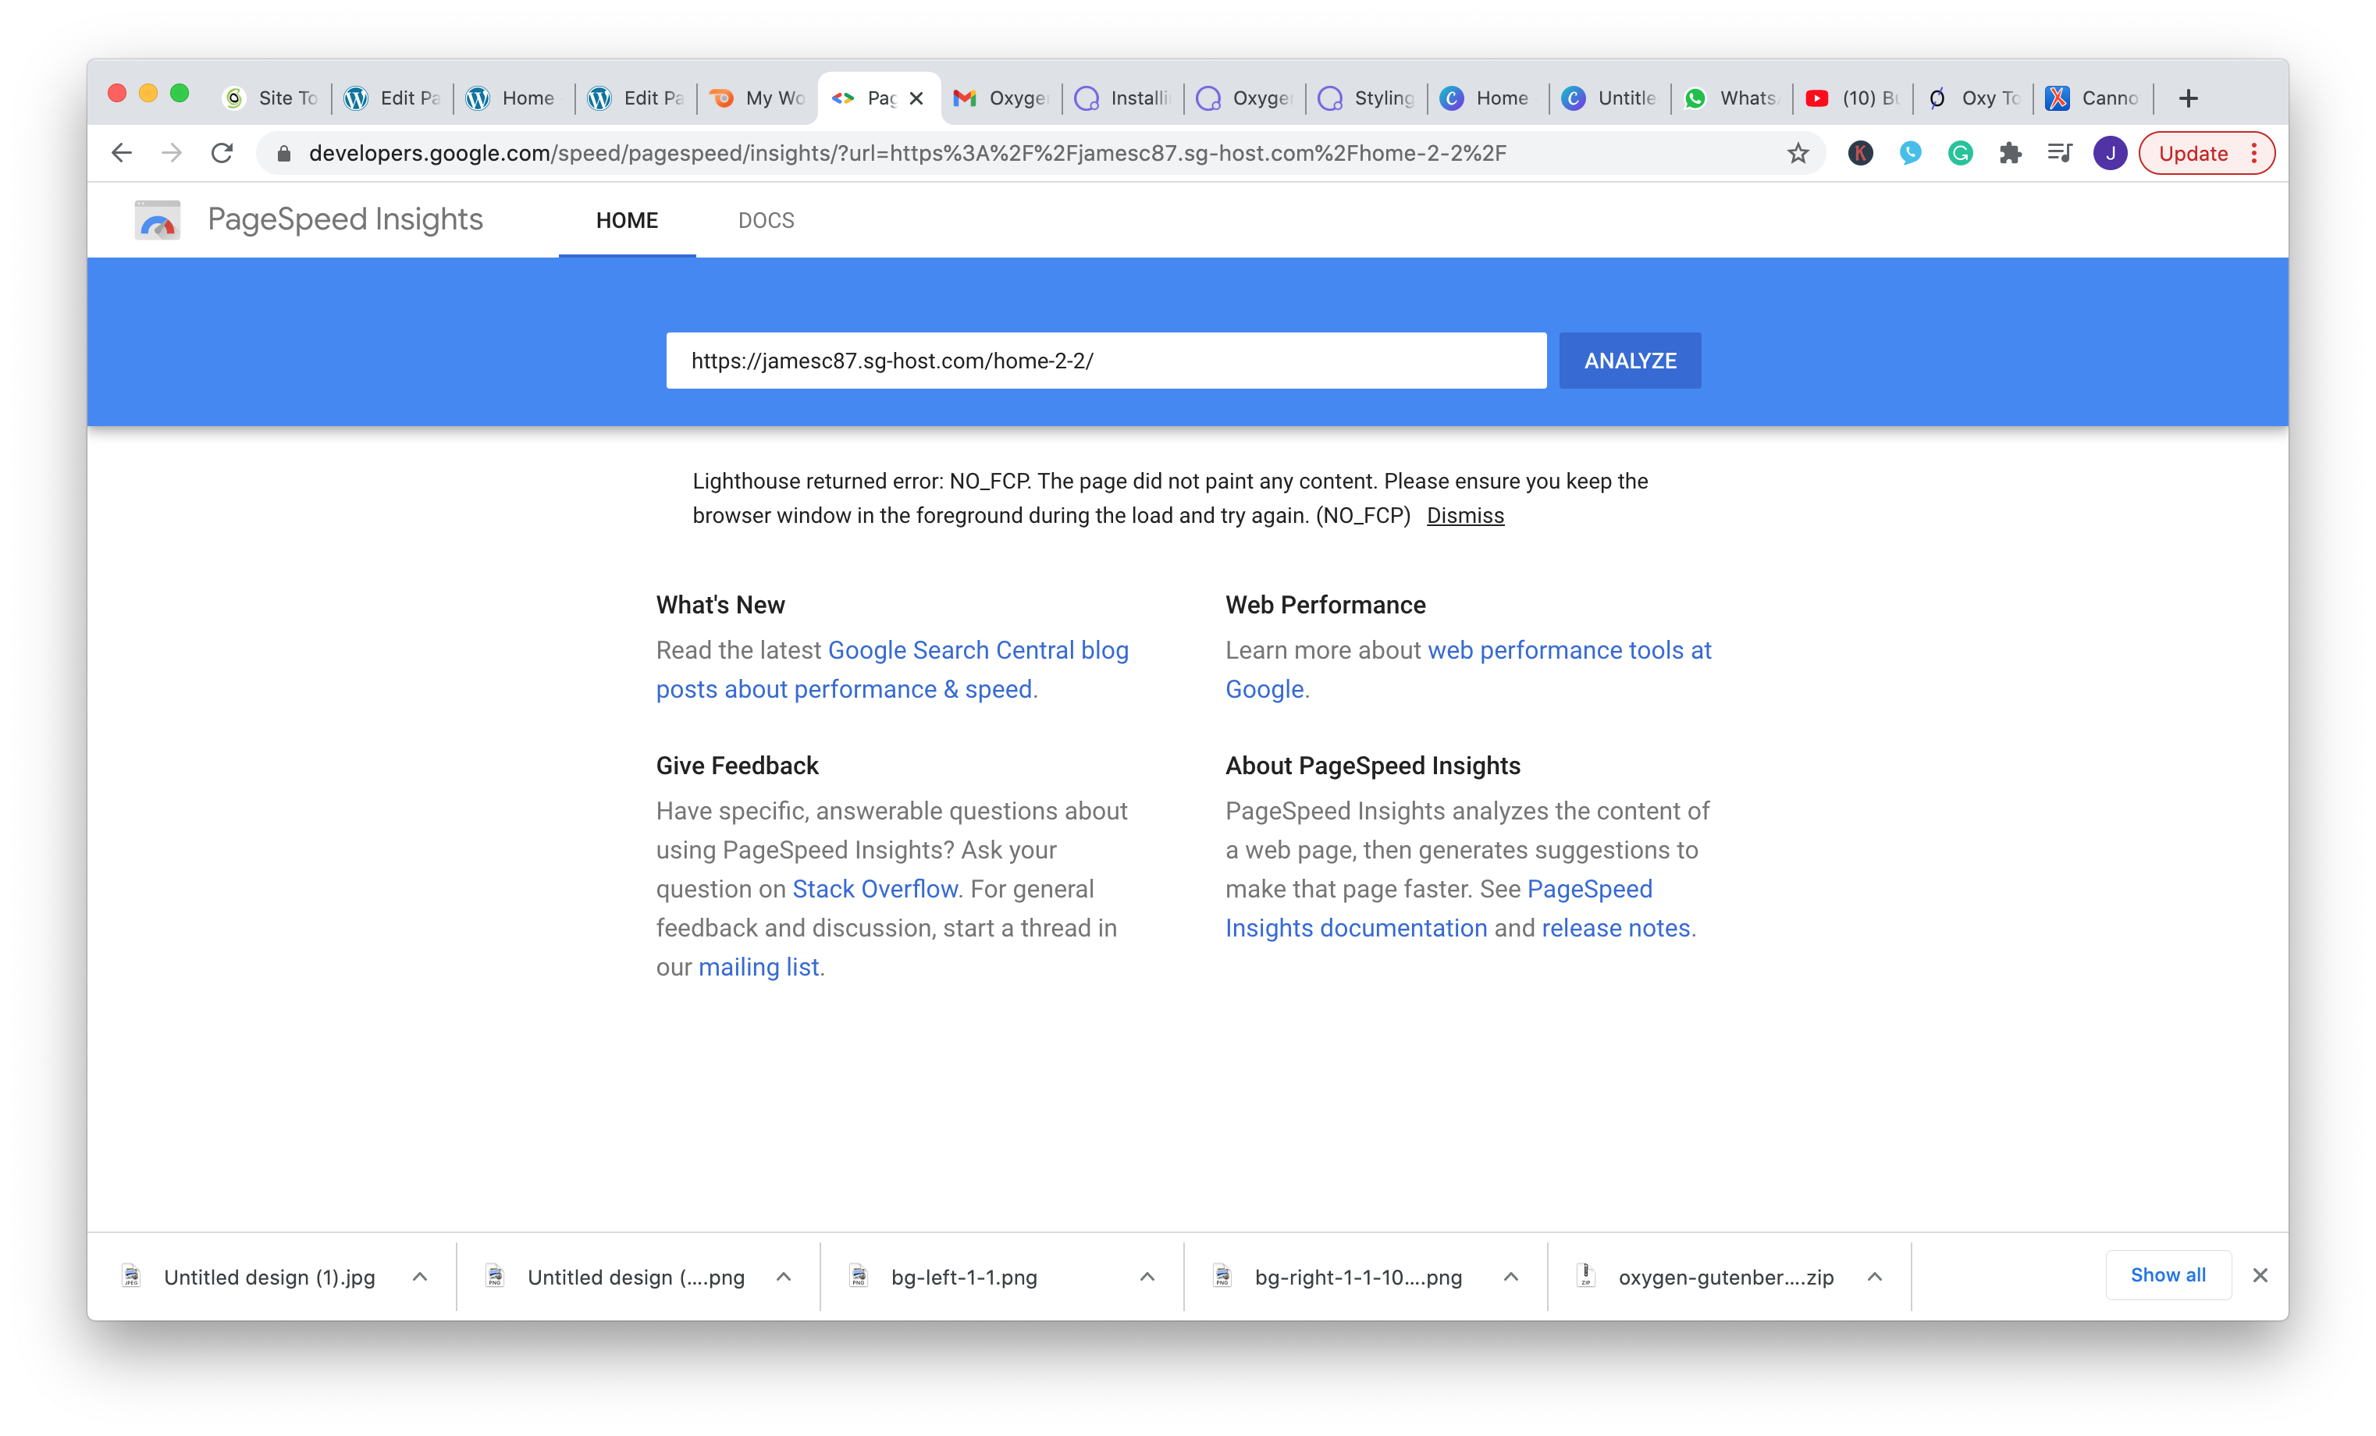
Task: Click the site security lock icon
Action: [x=283, y=152]
